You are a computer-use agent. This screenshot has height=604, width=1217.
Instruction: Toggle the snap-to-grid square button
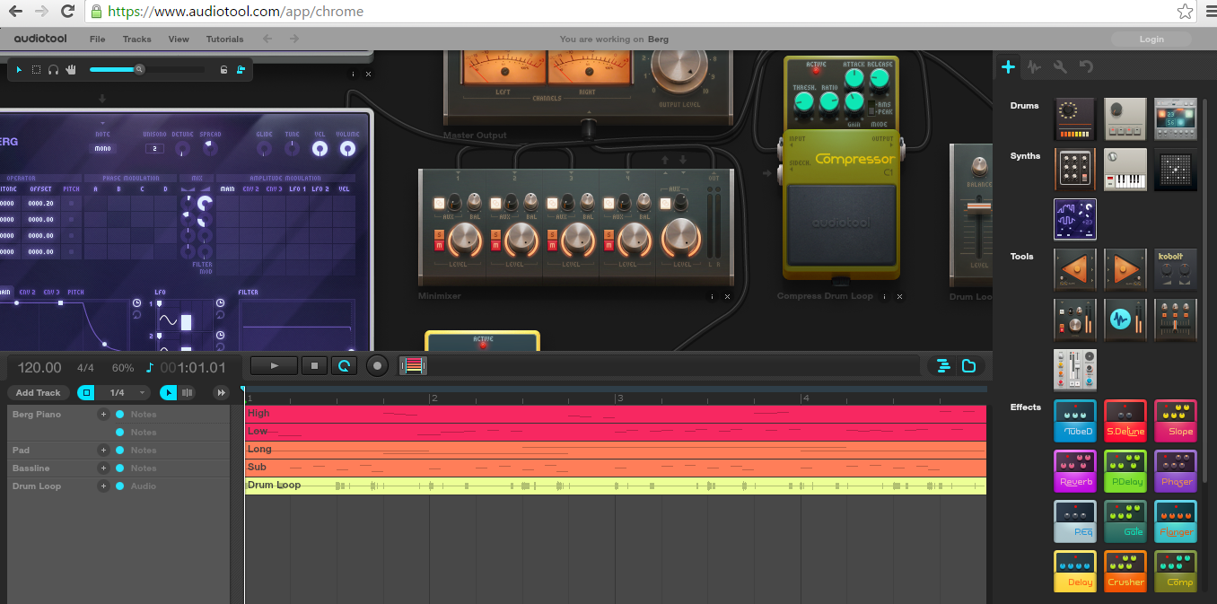(86, 392)
